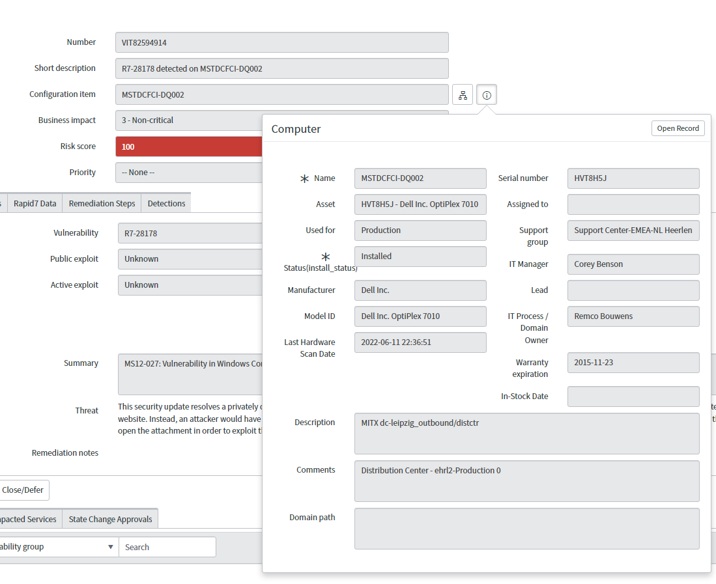This screenshot has height=584, width=716.
Task: Select the Warranty expiration date field
Action: (x=633, y=363)
